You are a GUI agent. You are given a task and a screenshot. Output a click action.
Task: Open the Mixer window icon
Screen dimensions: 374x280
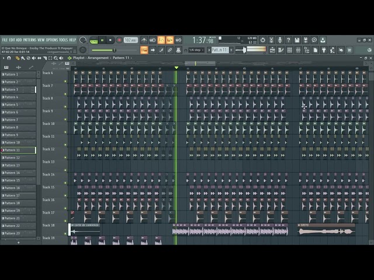pyautogui.click(x=298, y=50)
